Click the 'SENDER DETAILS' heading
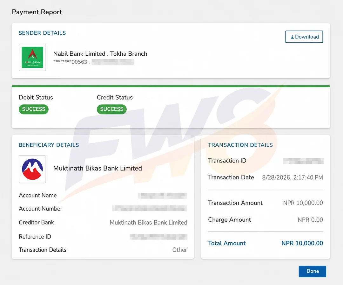The height and width of the screenshot is (285, 343). tap(42, 33)
